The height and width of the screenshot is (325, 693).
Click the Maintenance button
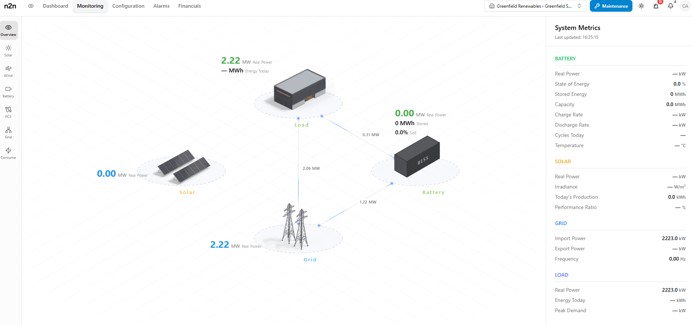[611, 6]
